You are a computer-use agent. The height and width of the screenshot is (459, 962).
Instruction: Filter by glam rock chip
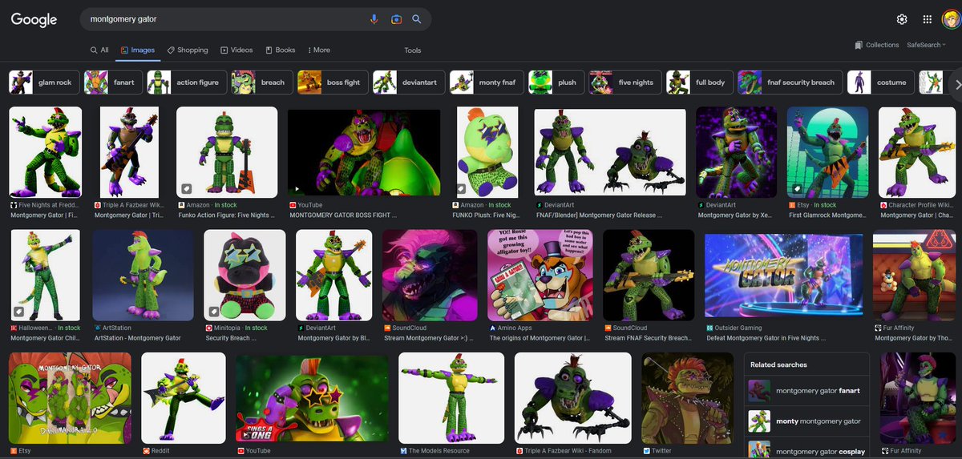click(42, 83)
